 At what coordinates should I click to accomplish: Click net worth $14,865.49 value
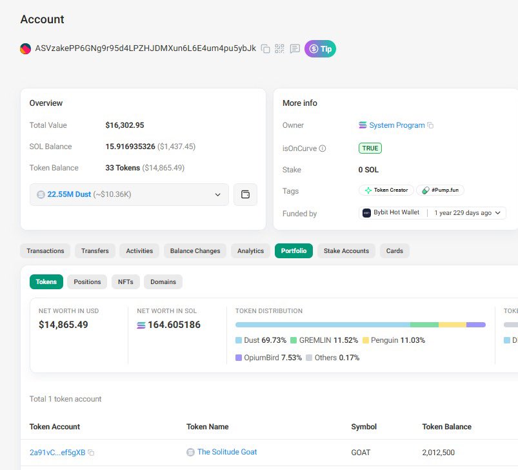(63, 325)
